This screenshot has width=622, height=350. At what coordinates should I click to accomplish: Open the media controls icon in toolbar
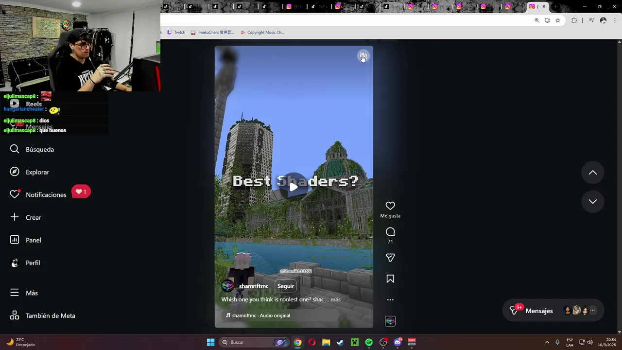pyautogui.click(x=591, y=20)
